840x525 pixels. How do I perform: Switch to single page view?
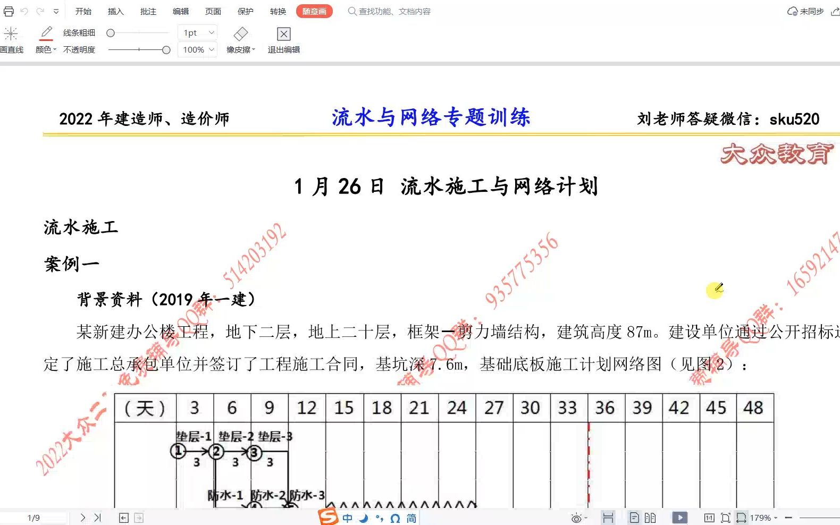click(634, 518)
